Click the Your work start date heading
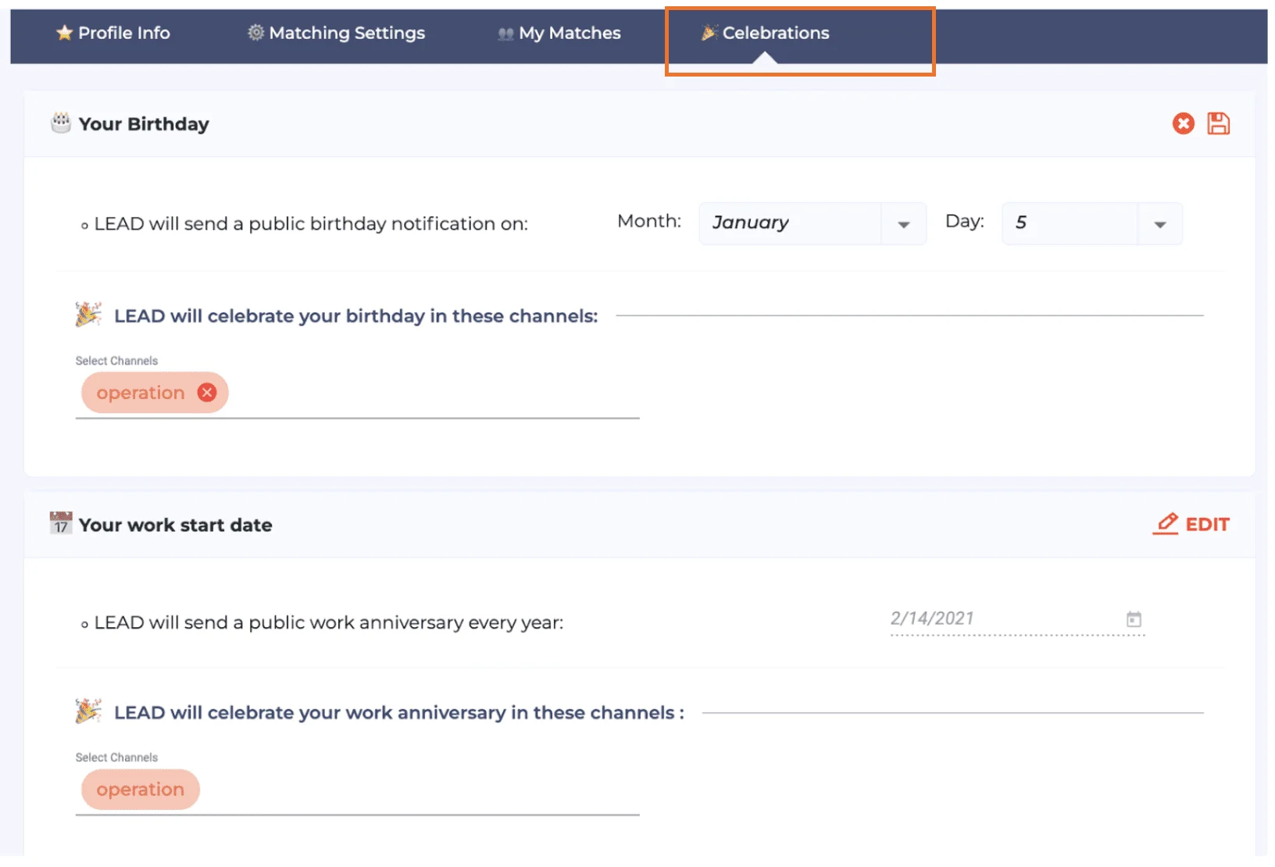Image resolution: width=1275 pixels, height=867 pixels. (x=175, y=525)
